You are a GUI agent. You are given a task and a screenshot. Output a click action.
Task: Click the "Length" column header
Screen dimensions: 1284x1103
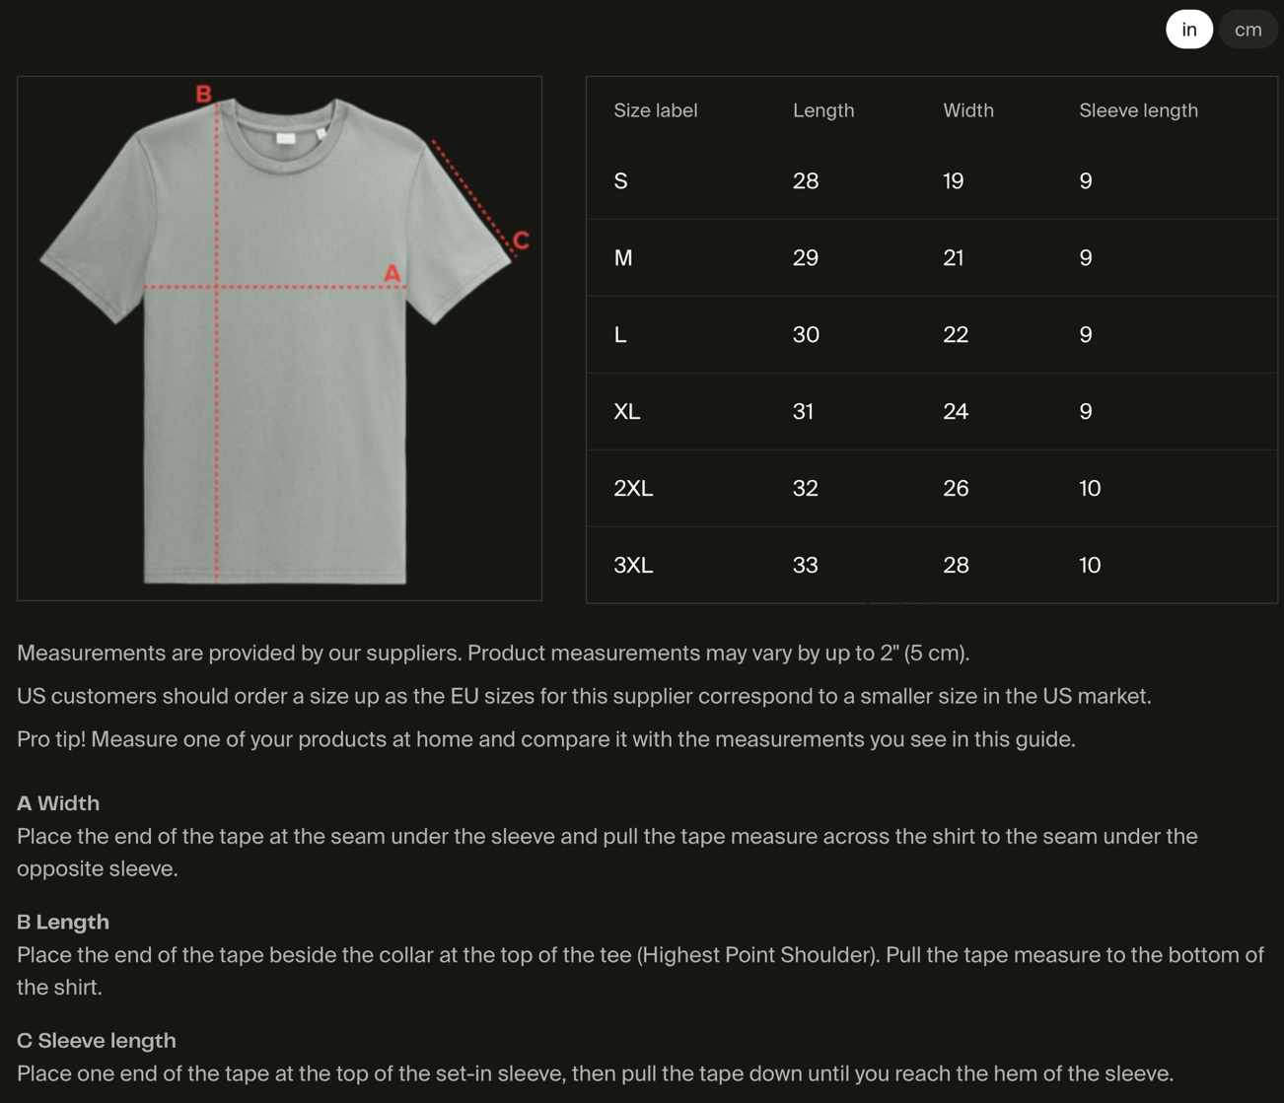[823, 110]
